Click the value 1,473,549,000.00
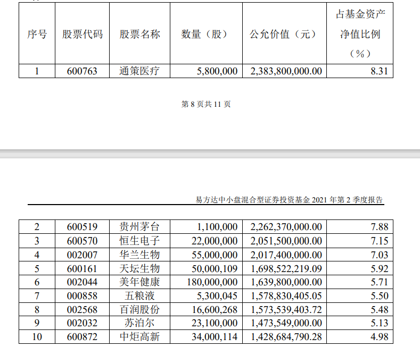Image resolution: width=420 pixels, height=347 pixels. 286,323
